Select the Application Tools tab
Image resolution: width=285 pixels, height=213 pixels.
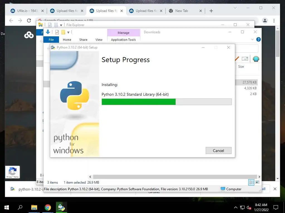(123, 39)
